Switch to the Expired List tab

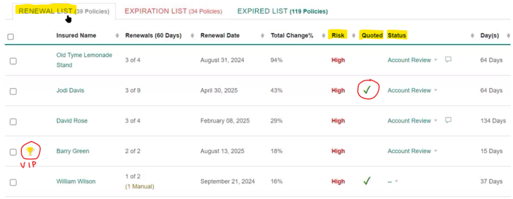click(283, 11)
